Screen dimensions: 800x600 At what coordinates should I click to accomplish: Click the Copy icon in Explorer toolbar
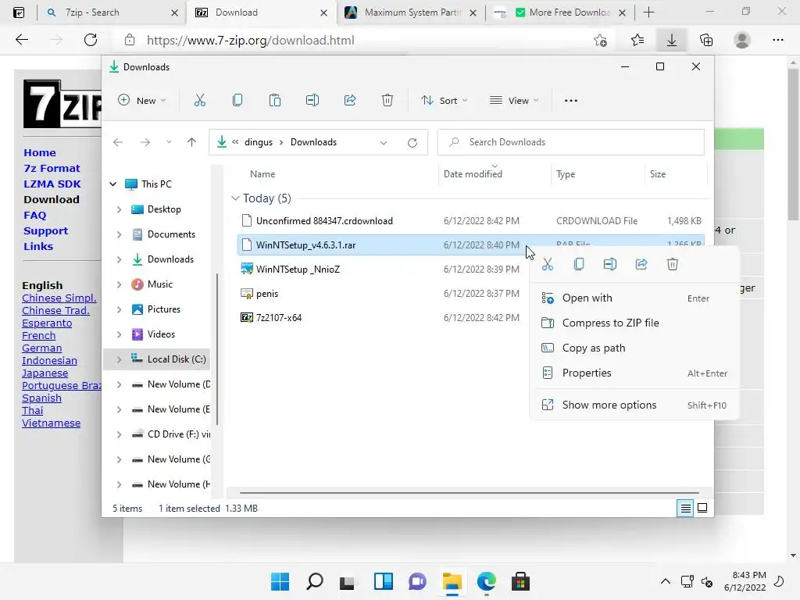coord(237,101)
